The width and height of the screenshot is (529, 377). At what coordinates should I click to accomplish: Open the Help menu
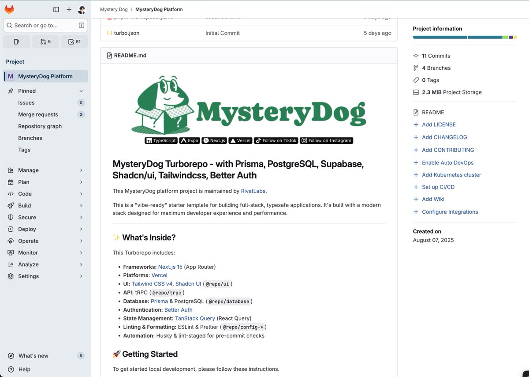pos(20,369)
